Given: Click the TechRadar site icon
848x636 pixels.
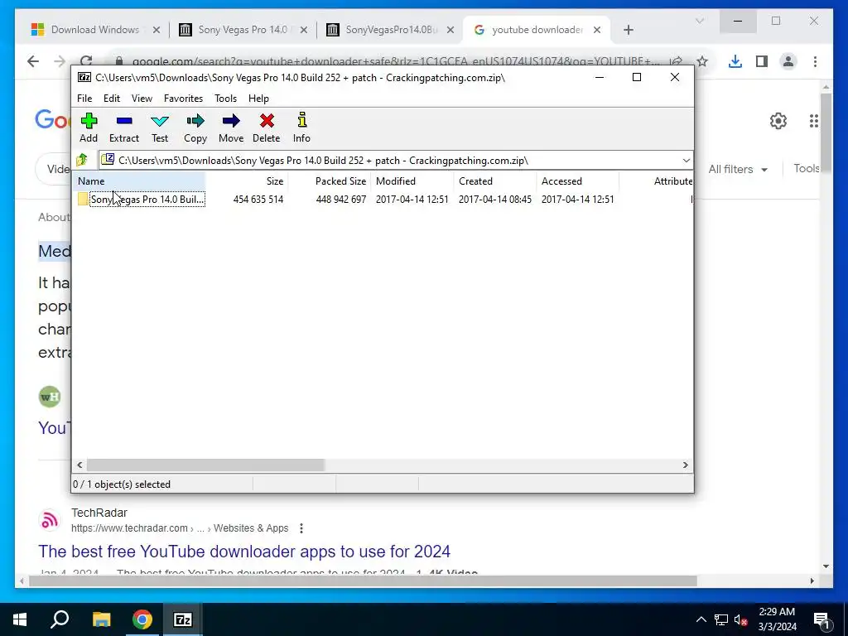Looking at the screenshot, I should pos(50,520).
